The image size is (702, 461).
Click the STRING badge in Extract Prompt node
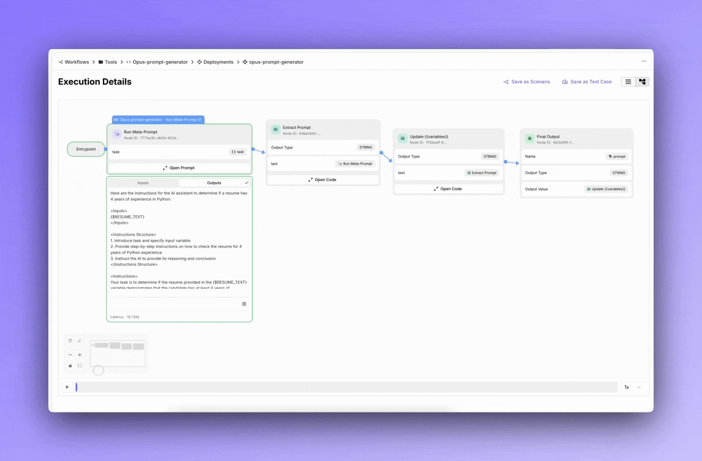point(366,148)
